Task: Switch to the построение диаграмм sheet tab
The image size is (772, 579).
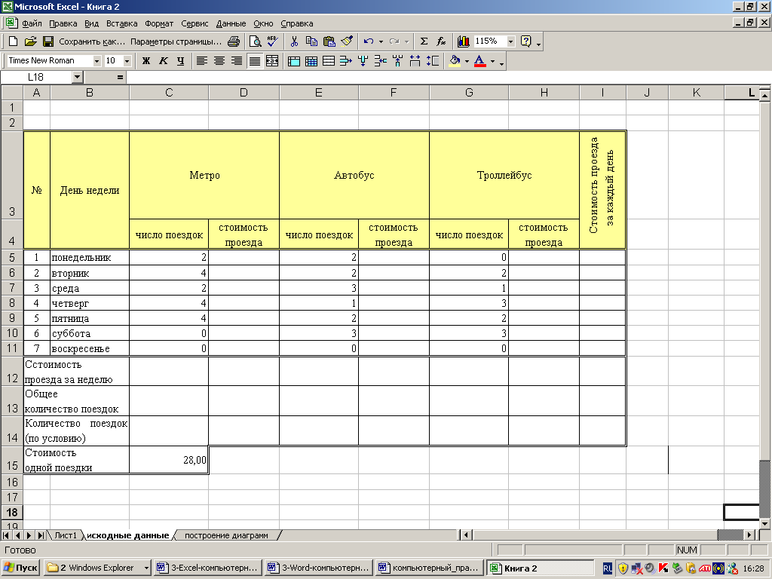Action: [226, 535]
